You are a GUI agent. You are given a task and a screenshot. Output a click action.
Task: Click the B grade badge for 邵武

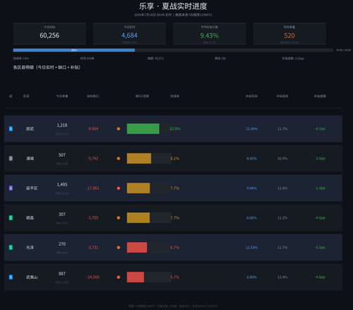[x=11, y=129]
